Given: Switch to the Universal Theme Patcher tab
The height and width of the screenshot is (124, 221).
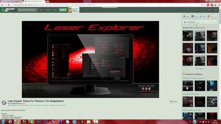Looking at the screenshot, I should [x=12, y=1].
